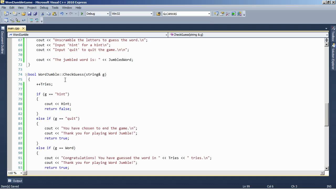Click the 'return false;' code line
The image size is (336, 189).
point(58,109)
